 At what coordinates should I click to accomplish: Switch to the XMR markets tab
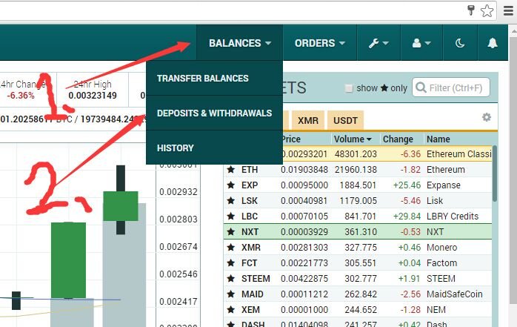(x=308, y=120)
